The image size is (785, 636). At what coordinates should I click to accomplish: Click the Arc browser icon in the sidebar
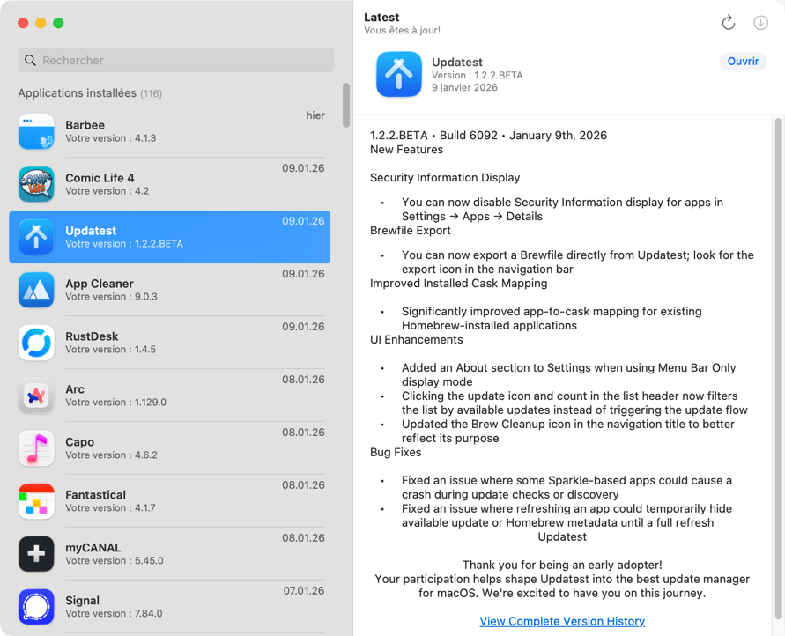[35, 396]
